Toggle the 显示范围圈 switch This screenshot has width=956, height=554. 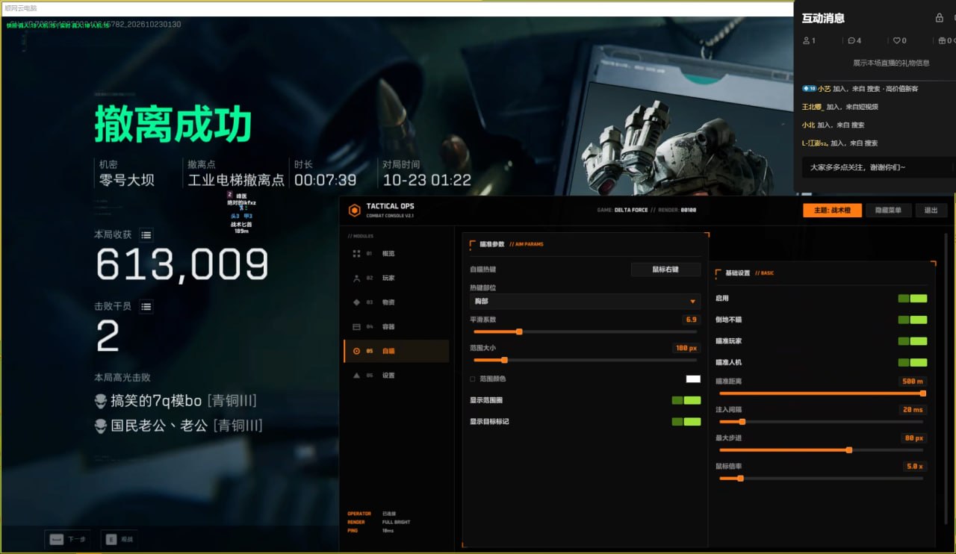[x=686, y=400]
